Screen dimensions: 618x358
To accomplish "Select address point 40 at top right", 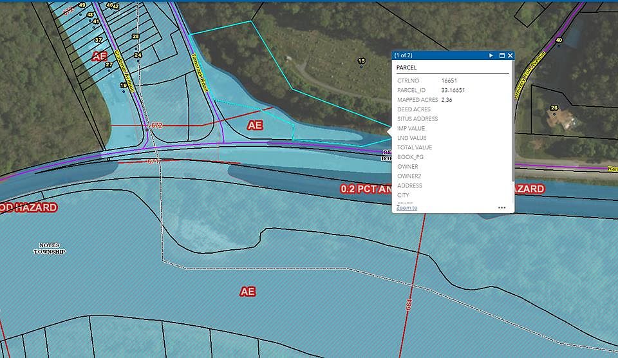I will pyautogui.click(x=559, y=41).
